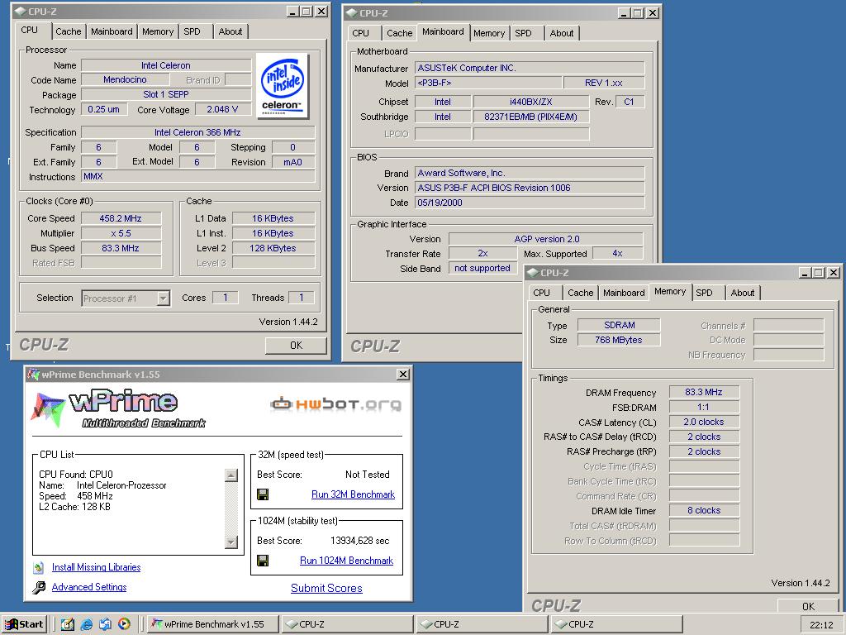Screen dimensions: 846x635
Task: Click the save icon under 1024M stability test
Action: [x=263, y=561]
